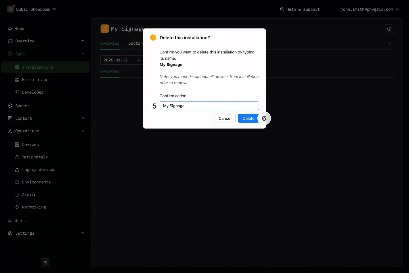The width and height of the screenshot is (409, 273).
Task: Click the Operations nodes icon
Action: (10, 131)
